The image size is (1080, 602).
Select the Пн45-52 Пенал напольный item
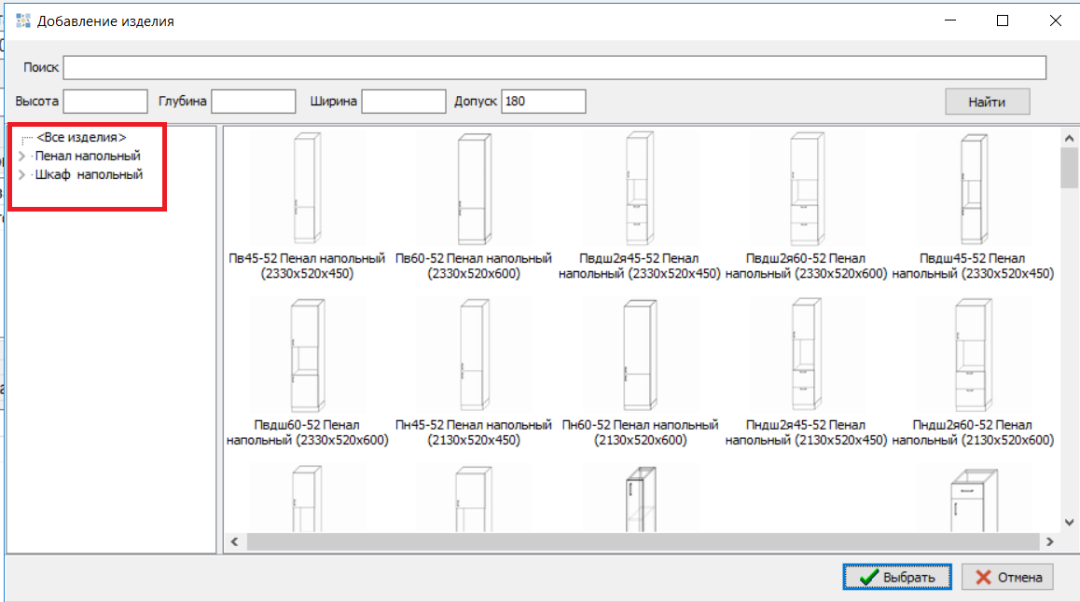coord(473,356)
